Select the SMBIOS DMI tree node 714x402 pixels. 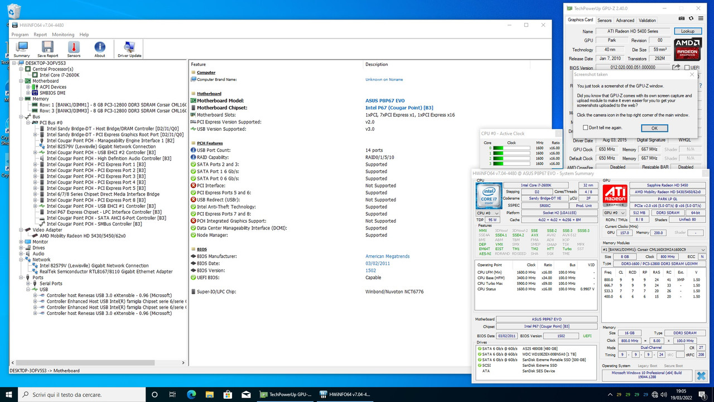(x=52, y=93)
